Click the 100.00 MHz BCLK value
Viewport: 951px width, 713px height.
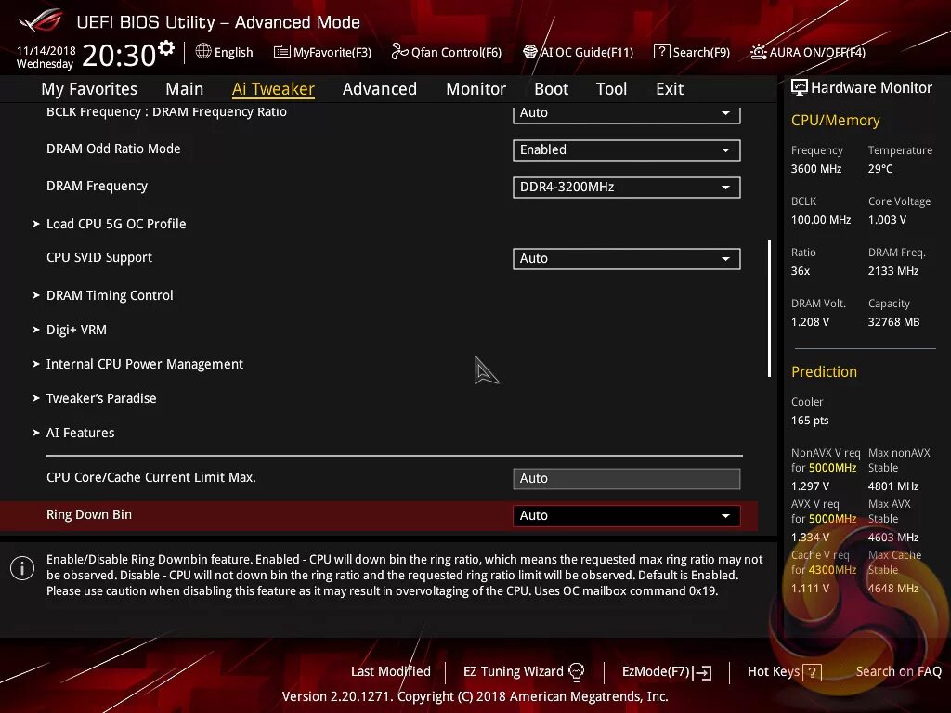821,220
